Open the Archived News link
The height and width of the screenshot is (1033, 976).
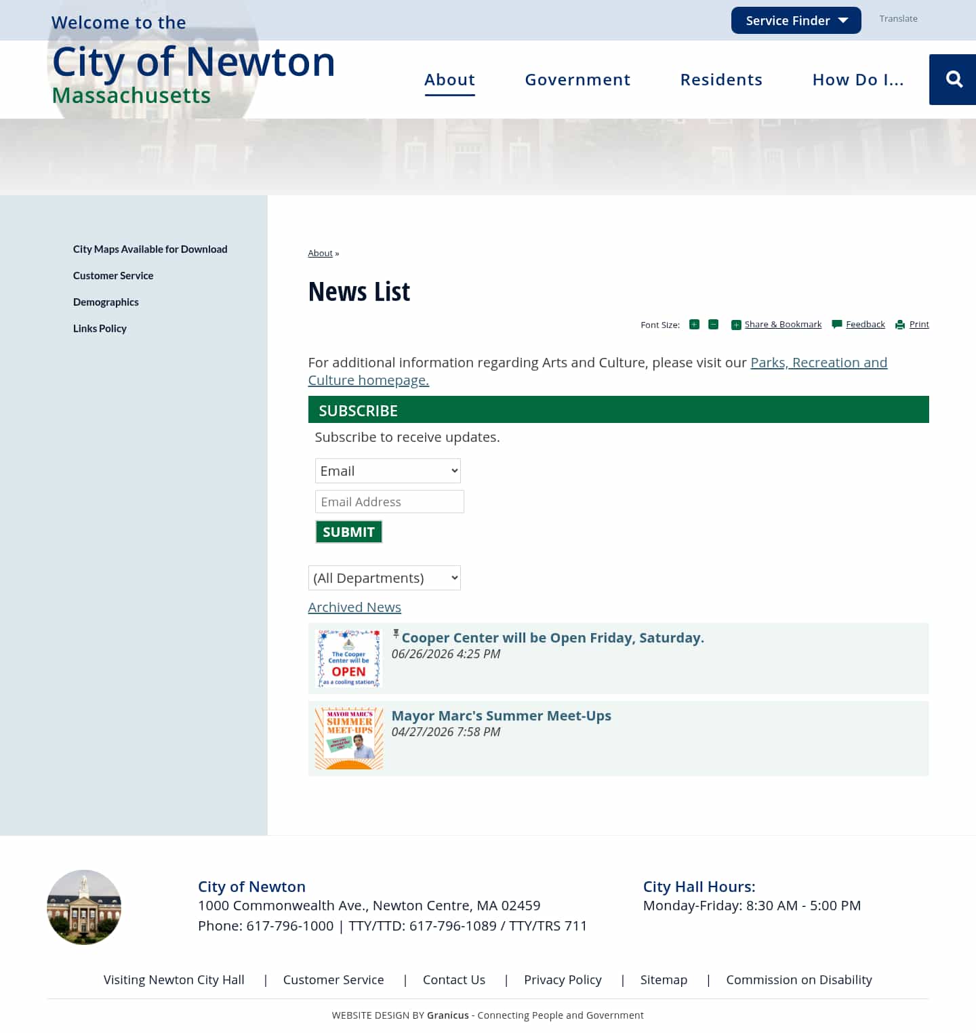[x=354, y=607]
